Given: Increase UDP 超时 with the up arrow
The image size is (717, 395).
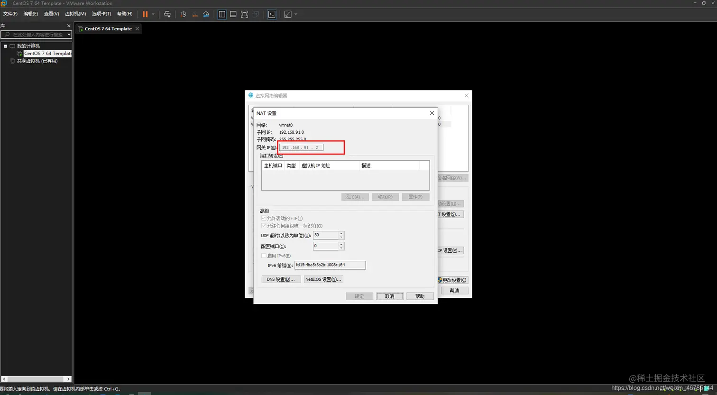Looking at the screenshot, I should pyautogui.click(x=341, y=233).
